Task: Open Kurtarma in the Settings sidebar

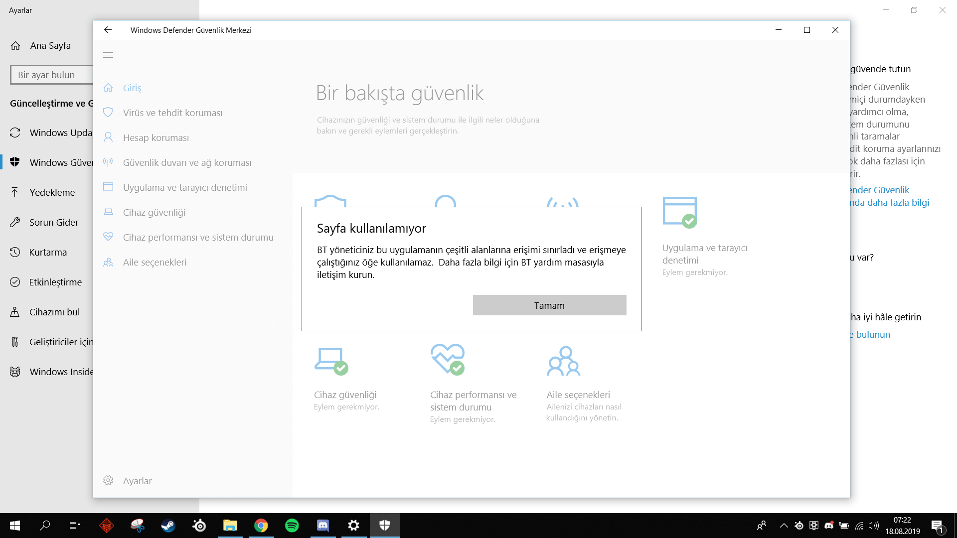Action: tap(48, 253)
